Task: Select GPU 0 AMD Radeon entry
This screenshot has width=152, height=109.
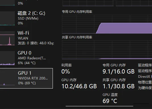Action: (26, 58)
